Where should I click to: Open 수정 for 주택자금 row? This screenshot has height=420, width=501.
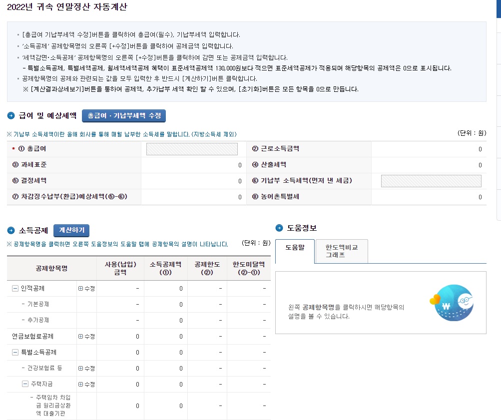point(86,384)
